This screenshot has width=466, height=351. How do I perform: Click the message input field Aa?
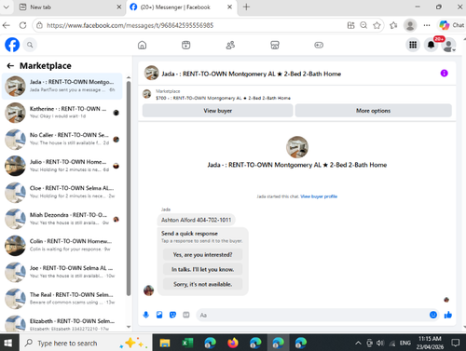click(x=312, y=315)
